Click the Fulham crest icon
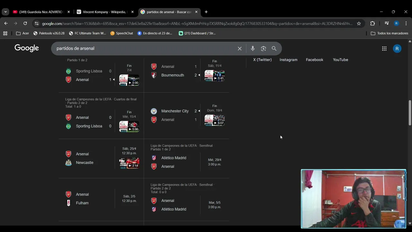The width and height of the screenshot is (412, 232). point(68,203)
